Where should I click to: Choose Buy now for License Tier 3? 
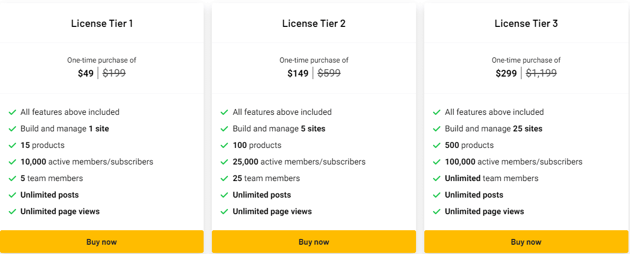click(x=526, y=242)
